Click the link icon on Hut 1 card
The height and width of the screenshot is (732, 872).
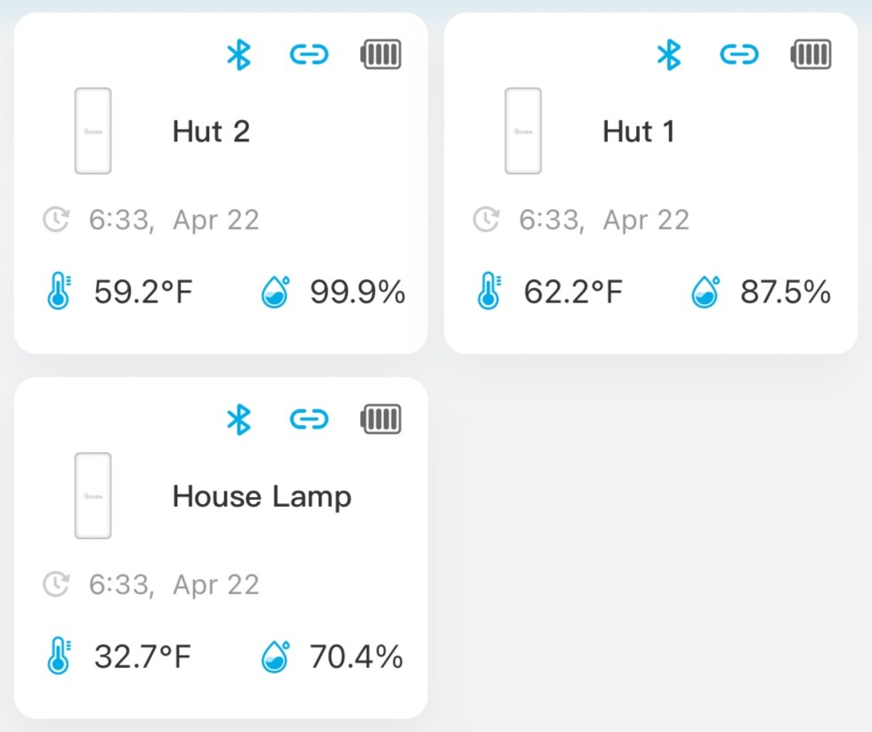[739, 55]
